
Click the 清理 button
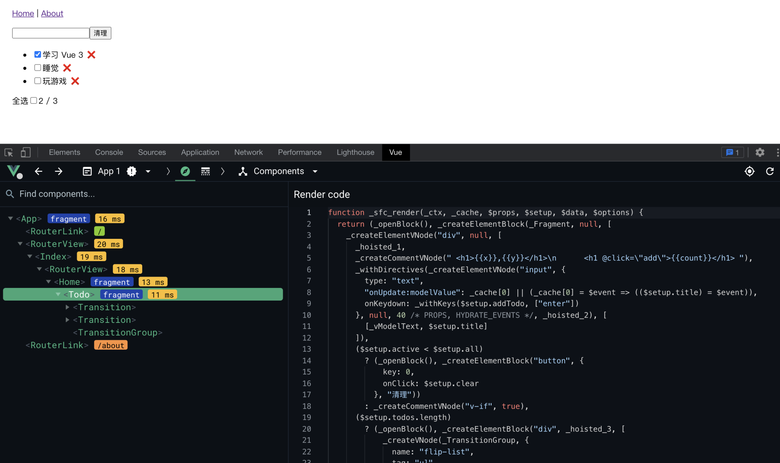[x=100, y=32]
